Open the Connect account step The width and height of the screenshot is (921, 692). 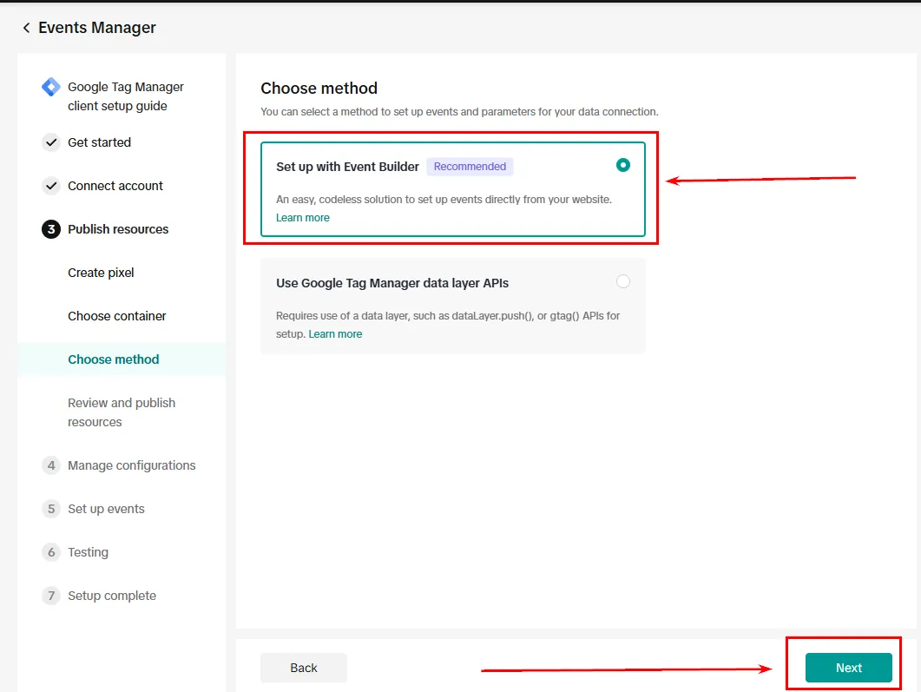click(x=115, y=186)
